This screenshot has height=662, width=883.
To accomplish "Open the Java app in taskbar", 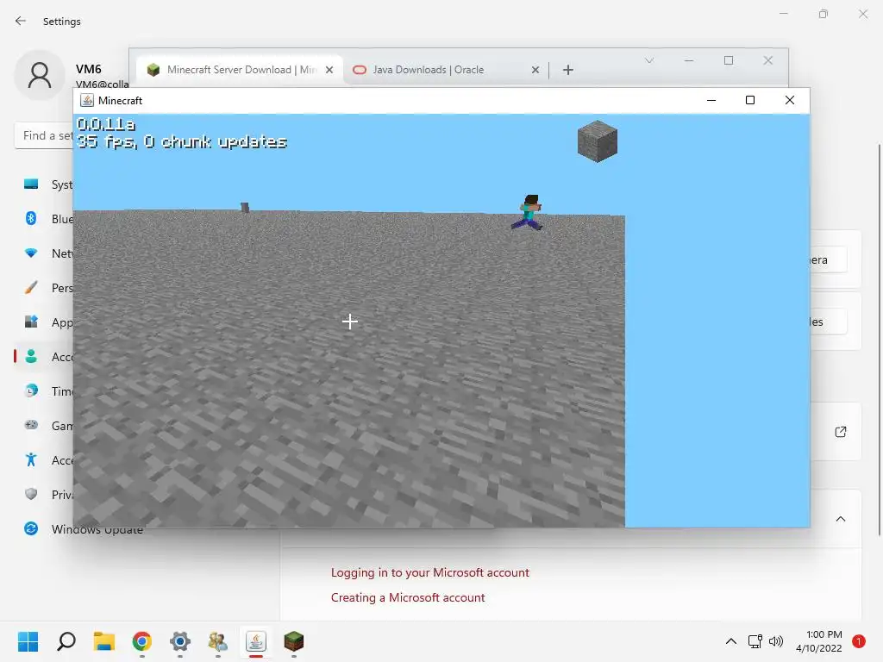I will click(256, 641).
